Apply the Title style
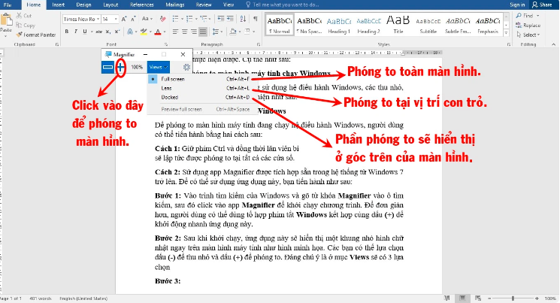This screenshot has height=303, width=560. tap(398, 25)
